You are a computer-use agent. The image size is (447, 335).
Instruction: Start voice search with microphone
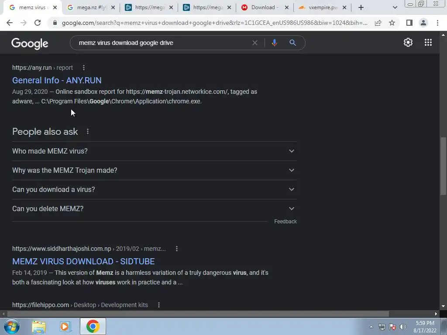(x=274, y=43)
